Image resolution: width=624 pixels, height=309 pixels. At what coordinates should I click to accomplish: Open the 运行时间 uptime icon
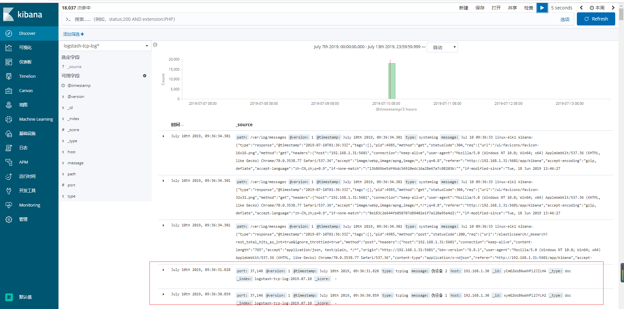point(9,177)
